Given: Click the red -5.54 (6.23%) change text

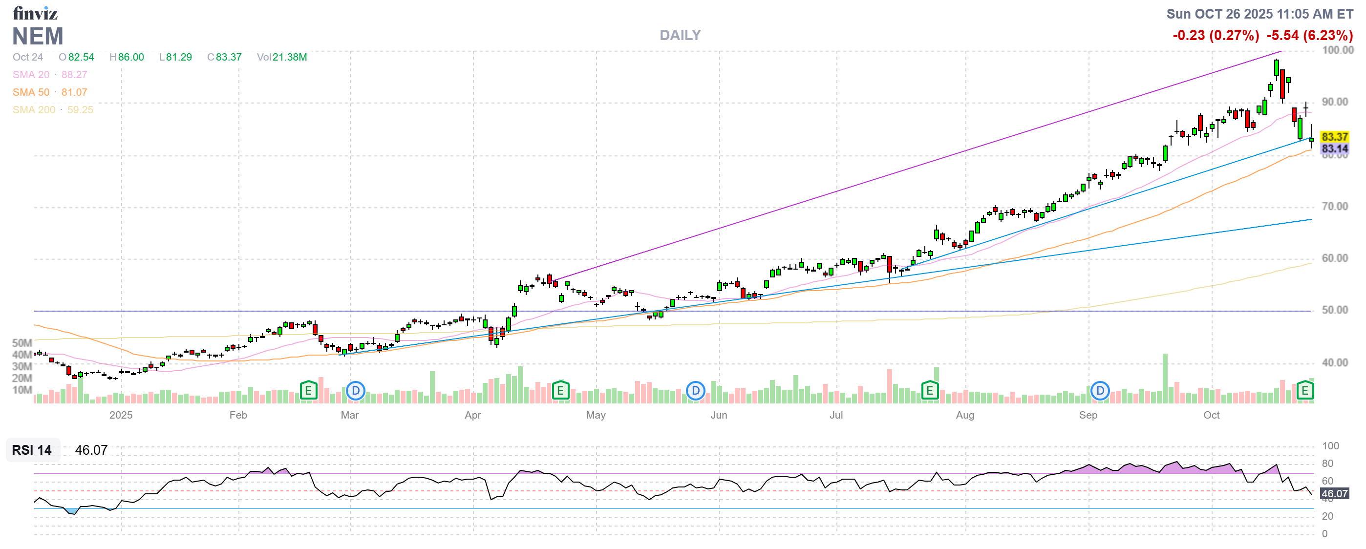Looking at the screenshot, I should point(1309,36).
